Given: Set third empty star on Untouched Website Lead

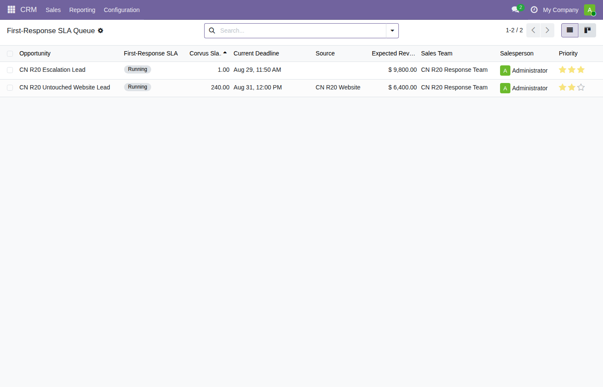Looking at the screenshot, I should (581, 87).
